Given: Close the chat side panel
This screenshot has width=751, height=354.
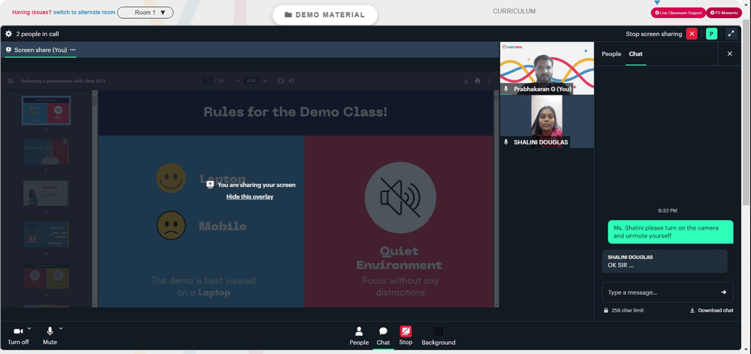Looking at the screenshot, I should [730, 53].
